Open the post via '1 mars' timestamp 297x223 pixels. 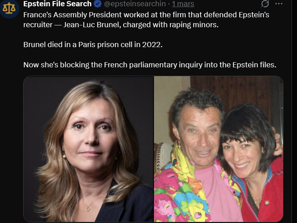click(x=183, y=4)
